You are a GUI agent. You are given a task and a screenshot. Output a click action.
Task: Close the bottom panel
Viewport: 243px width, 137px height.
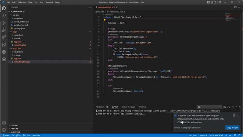pyautogui.click(x=240, y=107)
